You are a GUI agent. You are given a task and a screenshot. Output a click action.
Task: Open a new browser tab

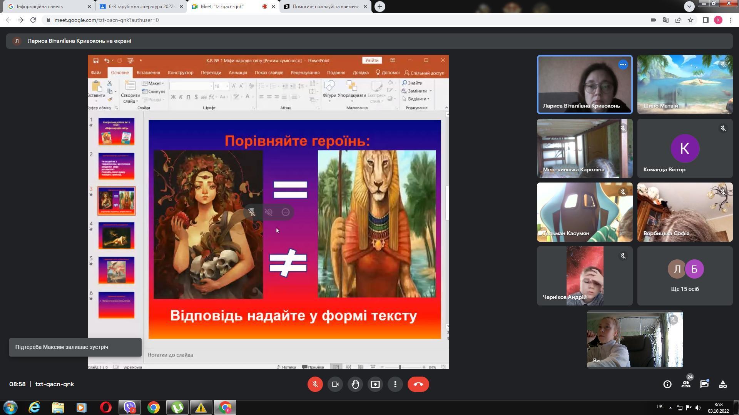pyautogui.click(x=380, y=7)
